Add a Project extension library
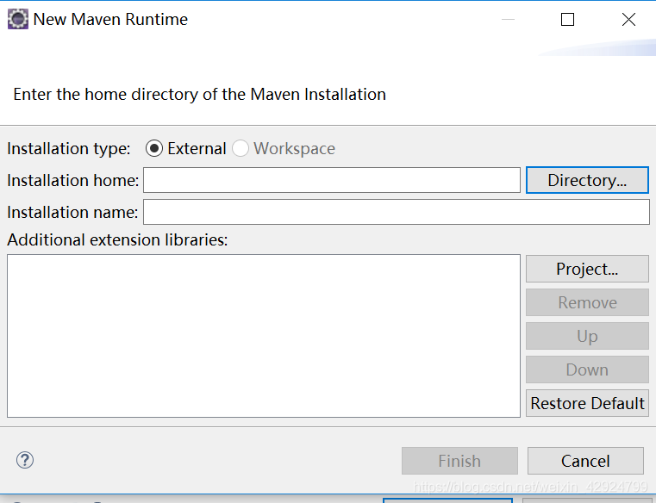Screen dimensions: 656x503 pyautogui.click(x=587, y=269)
